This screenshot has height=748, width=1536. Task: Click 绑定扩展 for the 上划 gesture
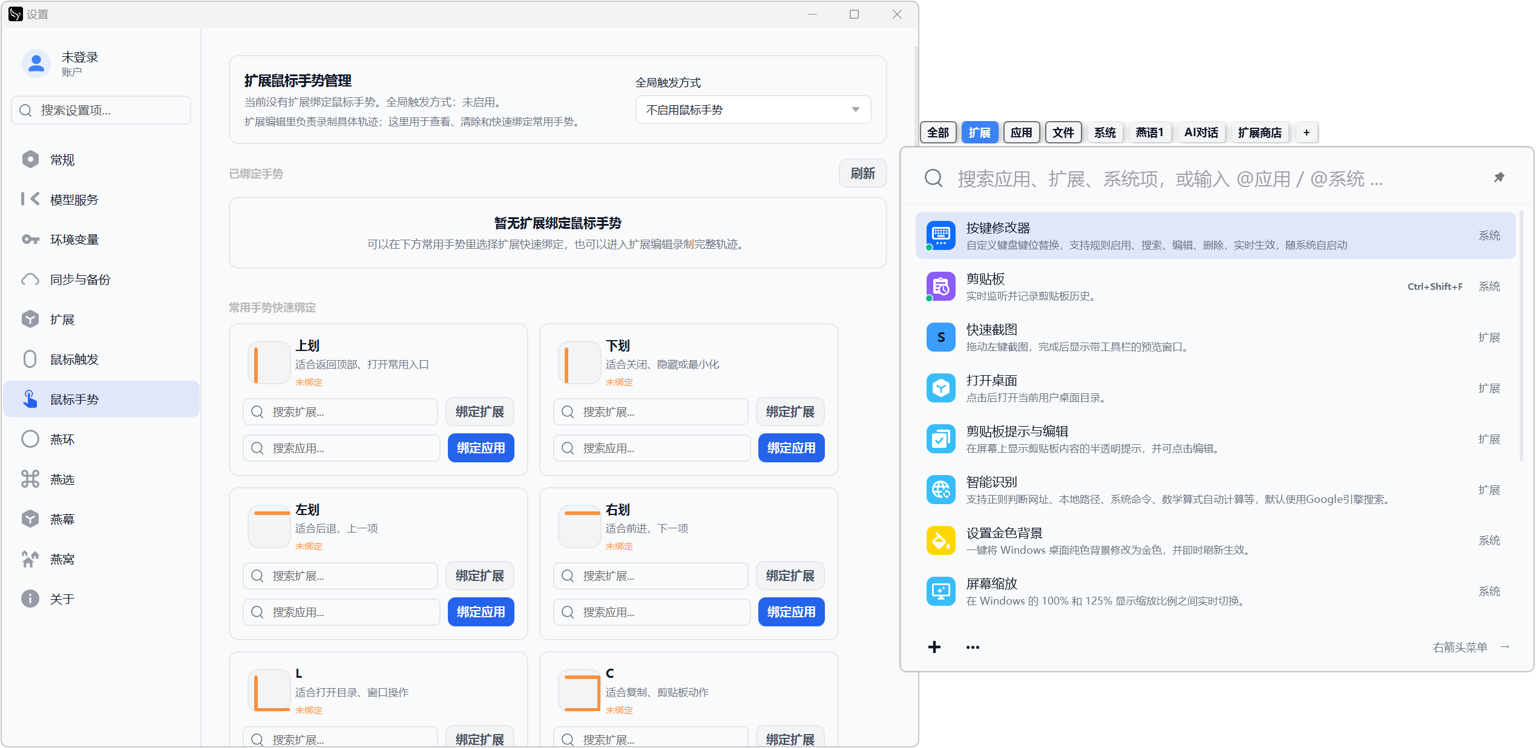pyautogui.click(x=480, y=412)
